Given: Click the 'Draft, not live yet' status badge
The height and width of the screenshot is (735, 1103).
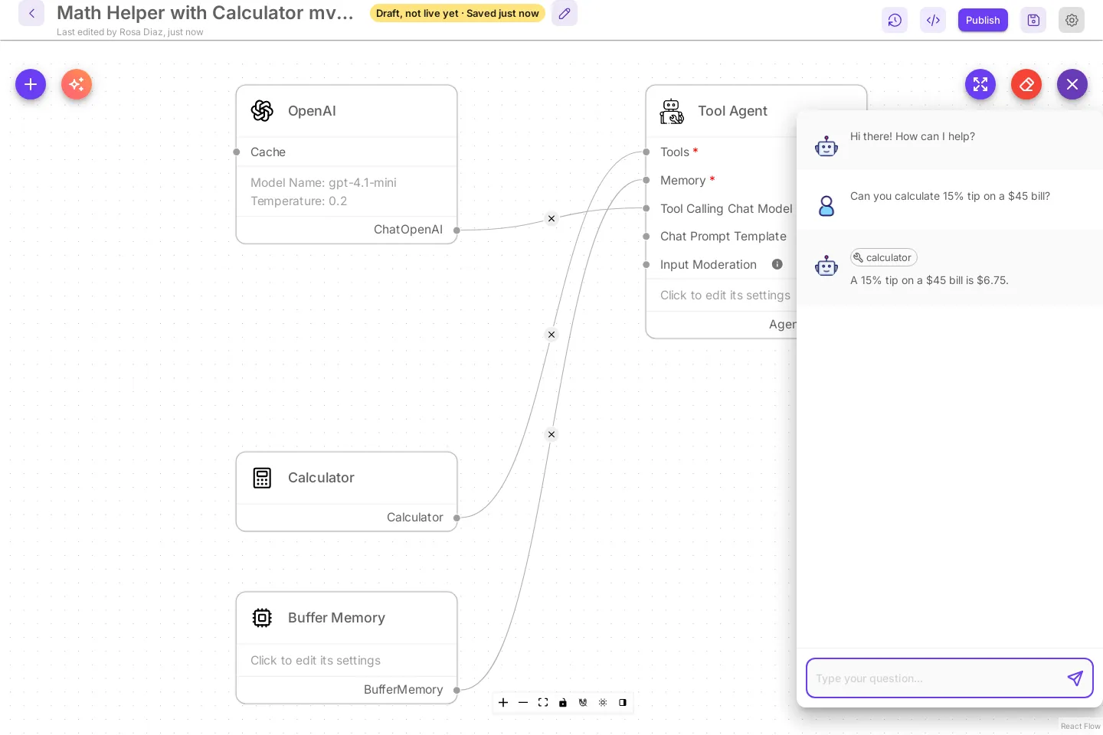Looking at the screenshot, I should [x=457, y=13].
